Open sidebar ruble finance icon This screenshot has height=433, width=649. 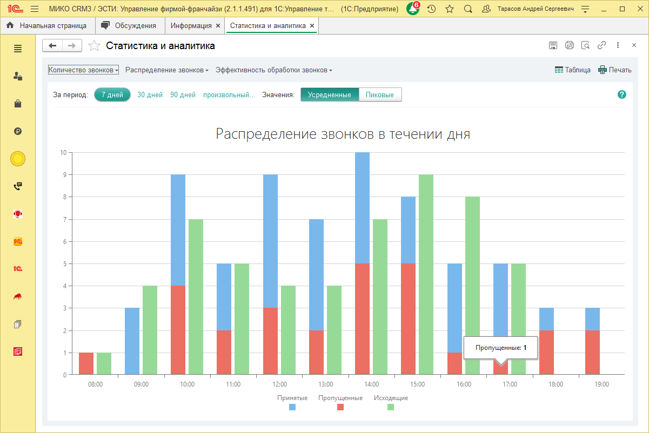point(18,131)
